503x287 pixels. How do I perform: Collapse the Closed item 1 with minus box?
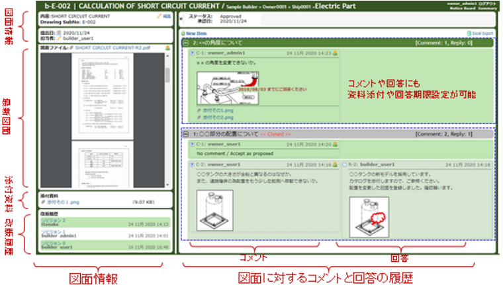pyautogui.click(x=186, y=134)
